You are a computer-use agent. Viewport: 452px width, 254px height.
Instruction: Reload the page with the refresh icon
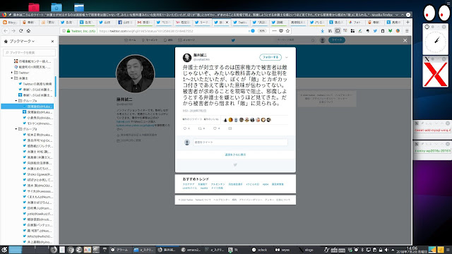point(20,31)
